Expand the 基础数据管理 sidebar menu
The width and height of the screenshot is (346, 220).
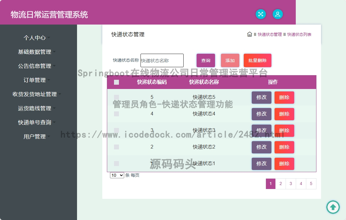37,52
